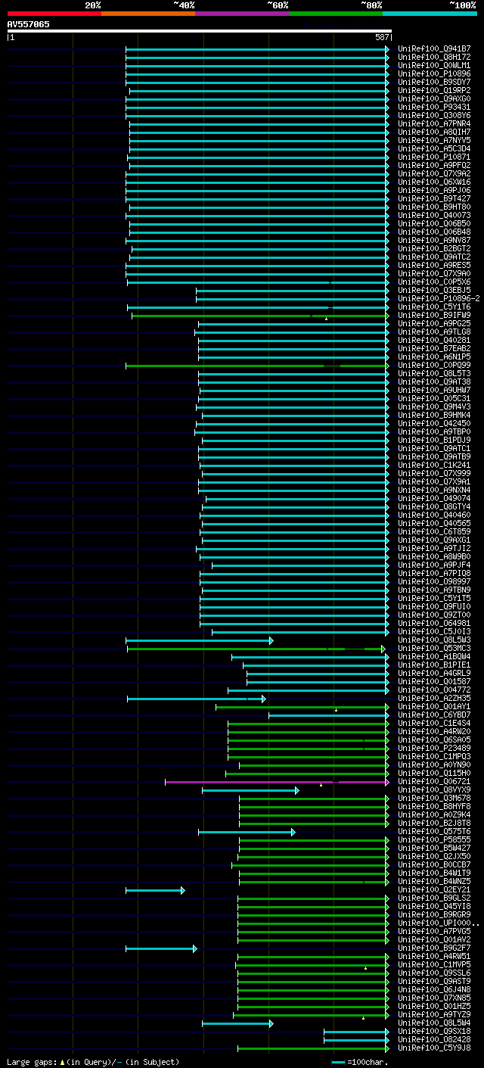Select the UniRef100_B9IFW9 label
The width and height of the screenshot is (484, 1068).
pyautogui.click(x=434, y=315)
